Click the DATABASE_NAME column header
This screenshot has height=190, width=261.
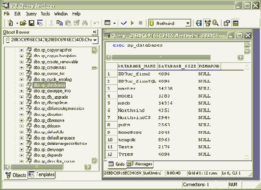[x=137, y=66]
